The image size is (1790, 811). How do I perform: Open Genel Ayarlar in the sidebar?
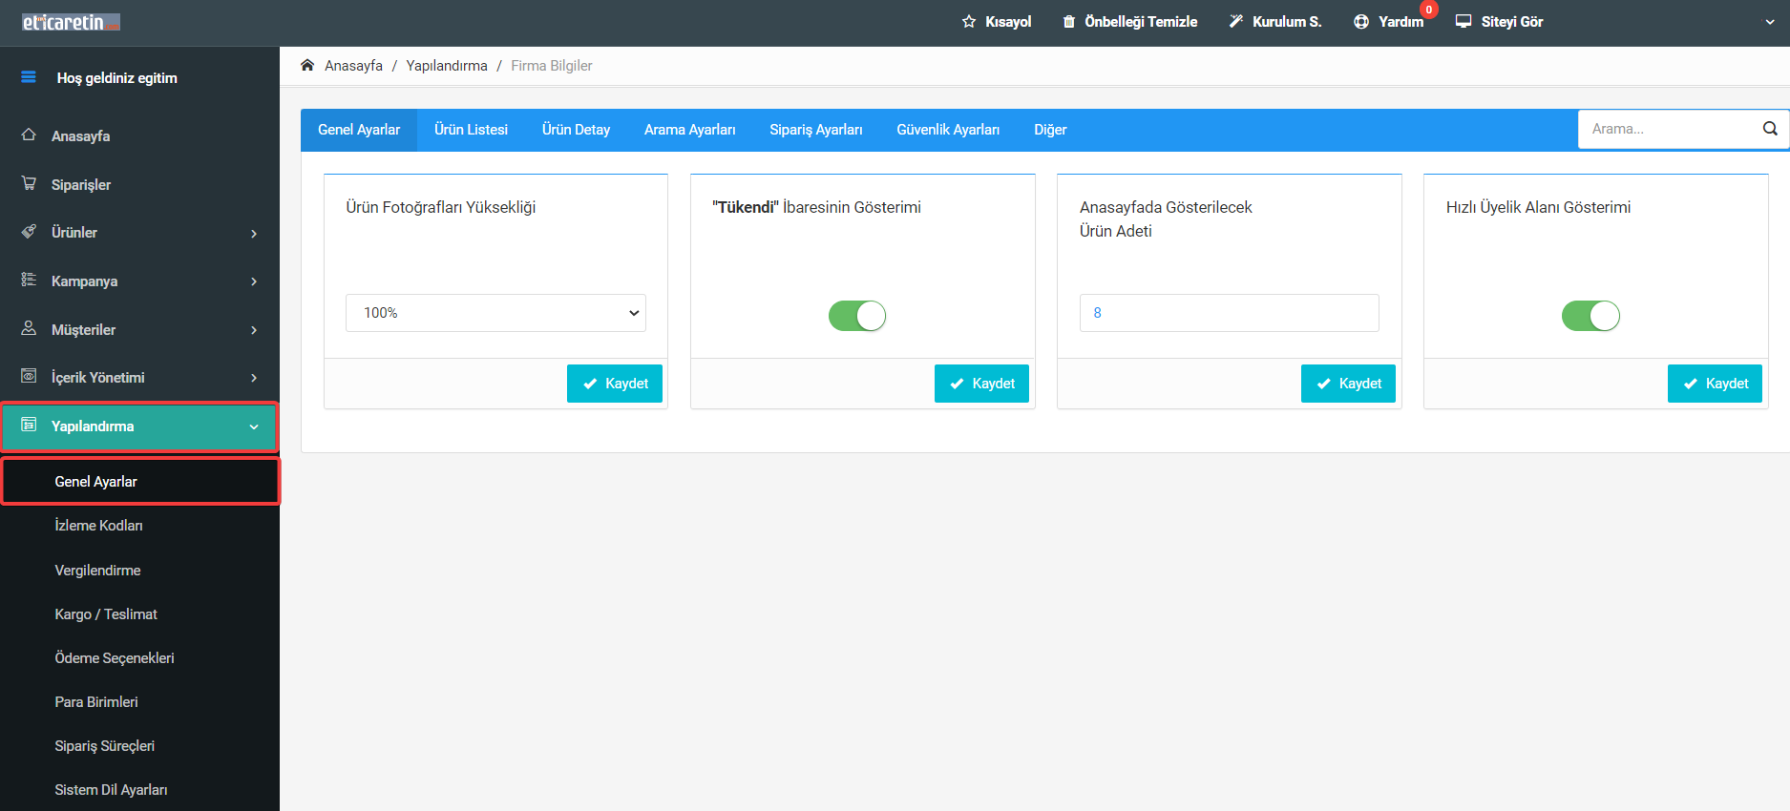pyautogui.click(x=140, y=482)
